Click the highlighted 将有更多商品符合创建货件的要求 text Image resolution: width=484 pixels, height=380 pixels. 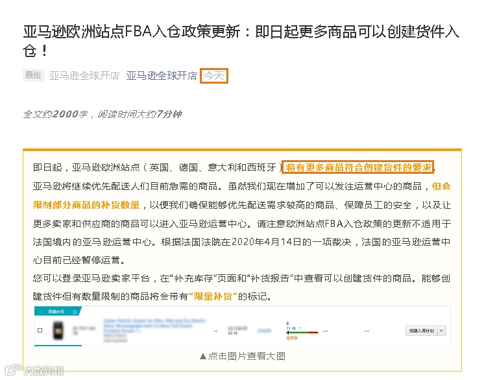point(358,167)
